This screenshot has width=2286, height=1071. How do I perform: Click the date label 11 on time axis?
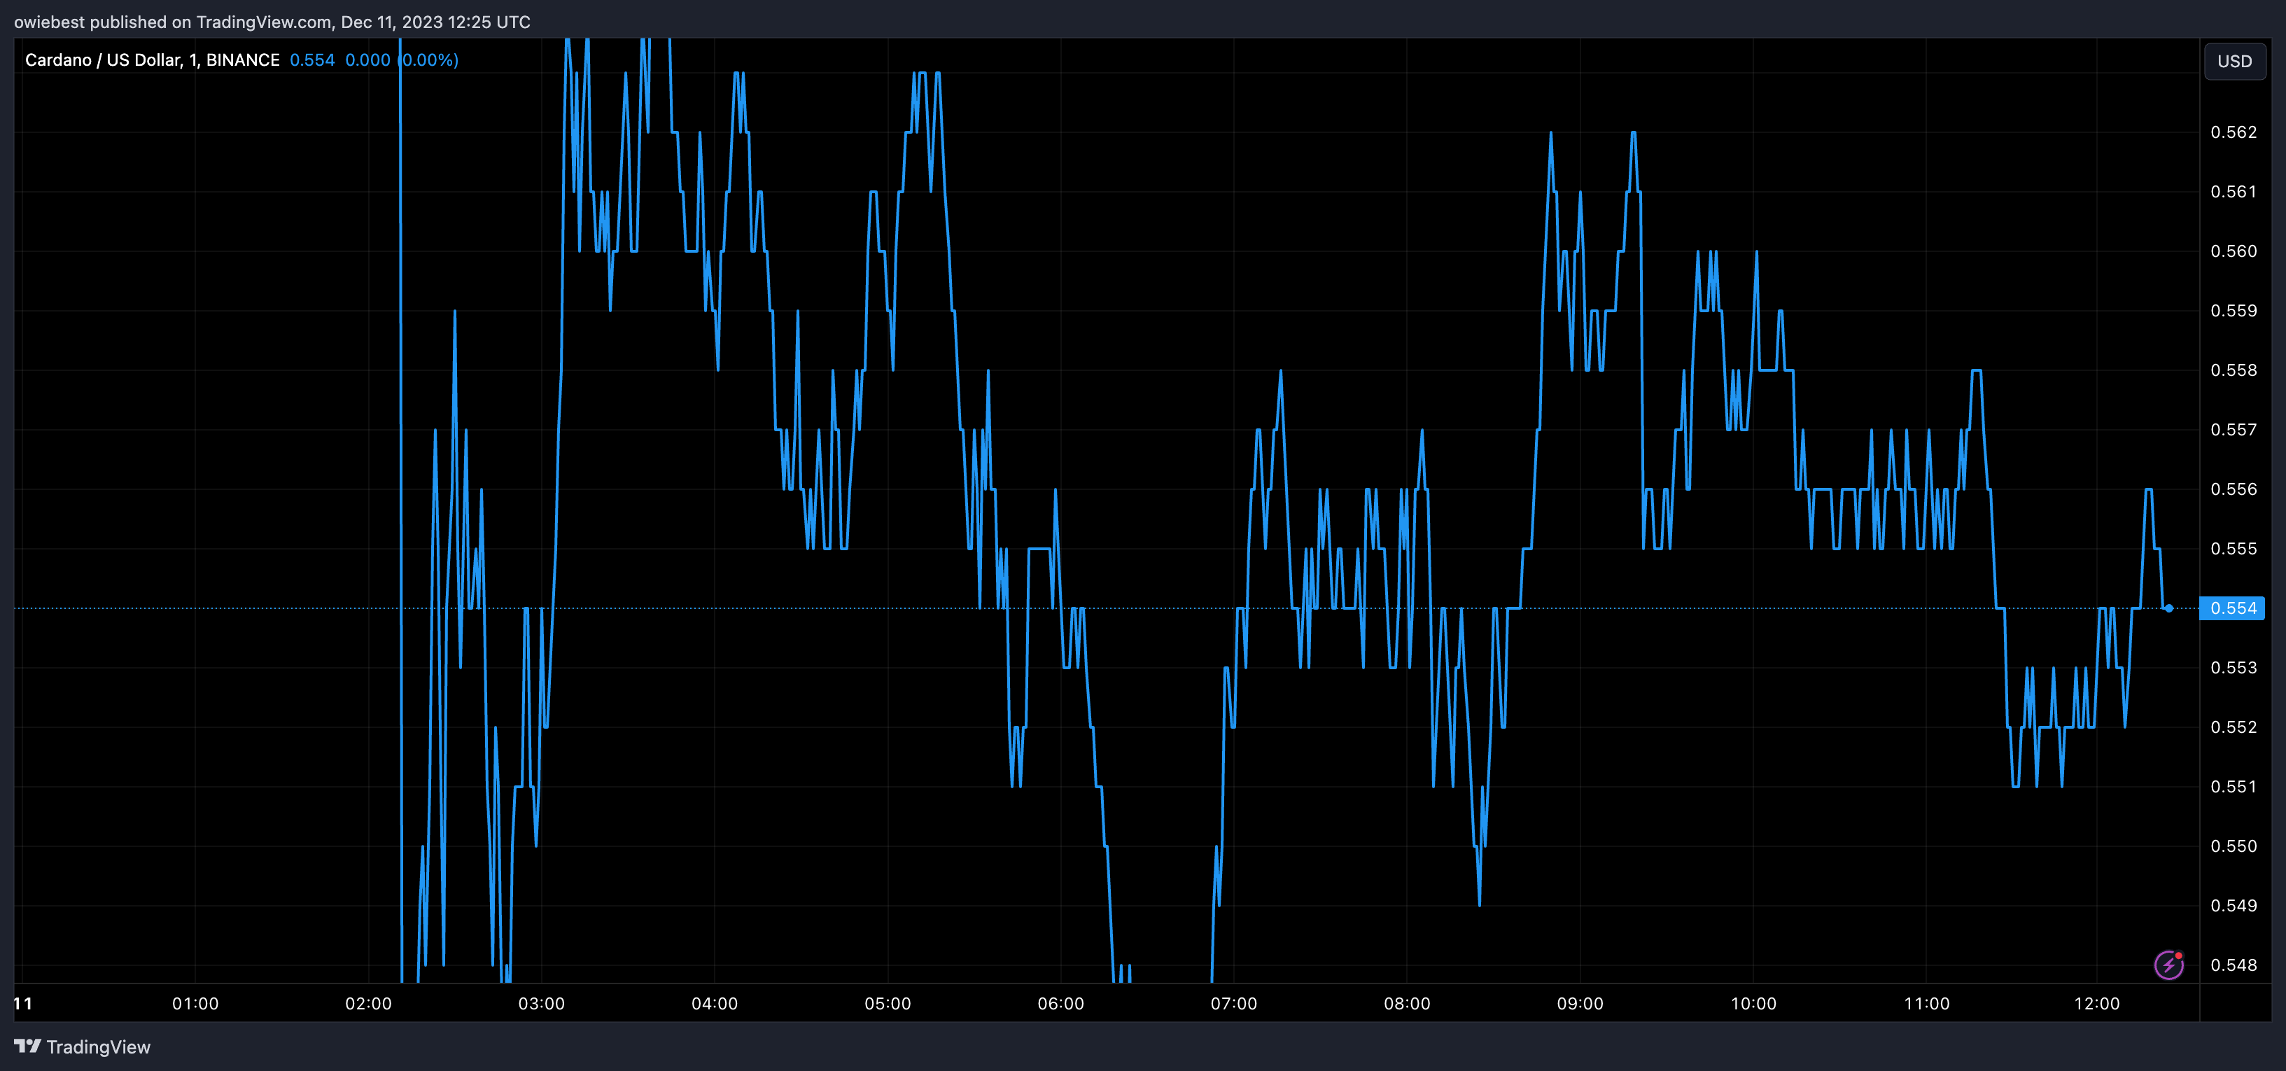[x=23, y=1004]
